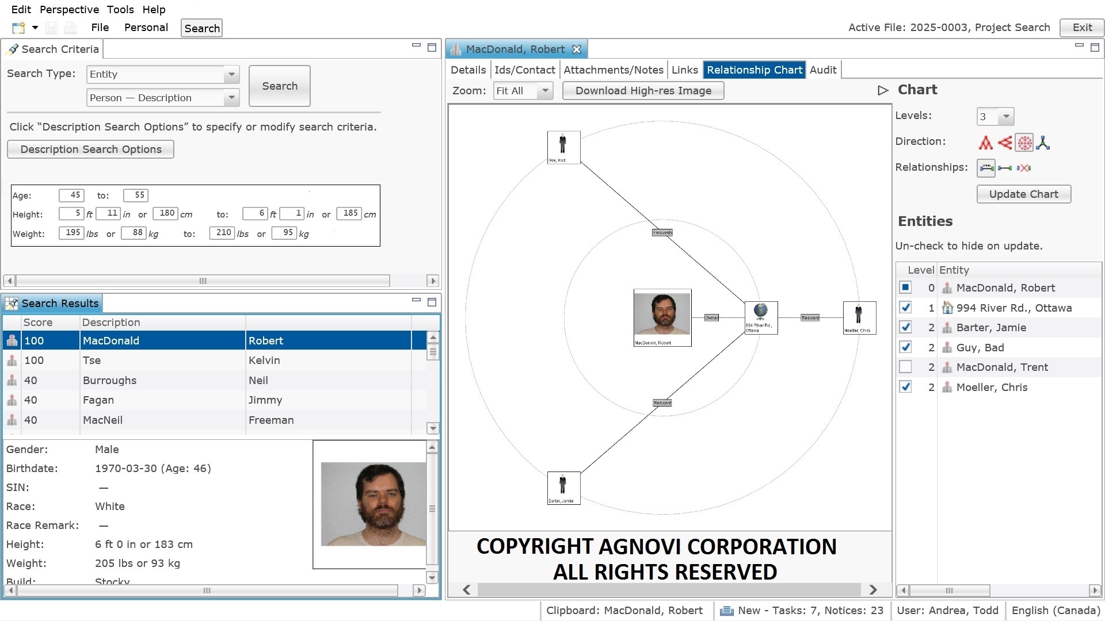The image size is (1105, 621).
Task: Uncheck Barter, Jamie in the Entities list
Action: [x=906, y=327]
